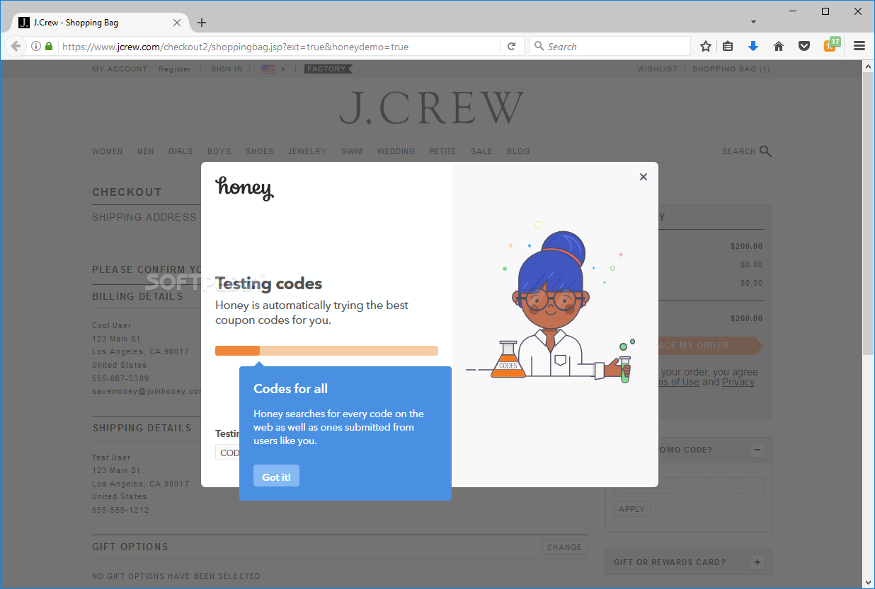The image size is (875, 589).
Task: Open the SWIM category
Action: pos(352,151)
